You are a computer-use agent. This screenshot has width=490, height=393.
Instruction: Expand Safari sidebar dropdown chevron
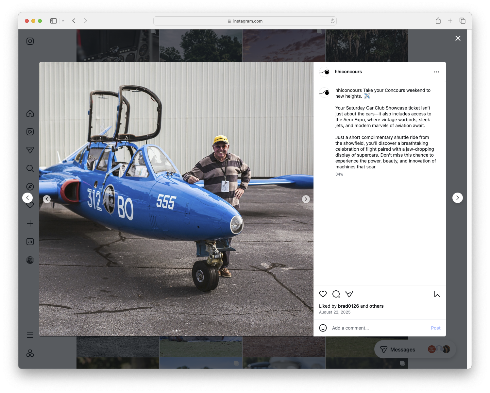pyautogui.click(x=63, y=21)
